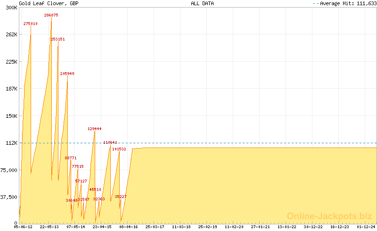Screen dimensions: 377x231
Task: Click the 37,500 y-axis label
Action: coord(9,197)
